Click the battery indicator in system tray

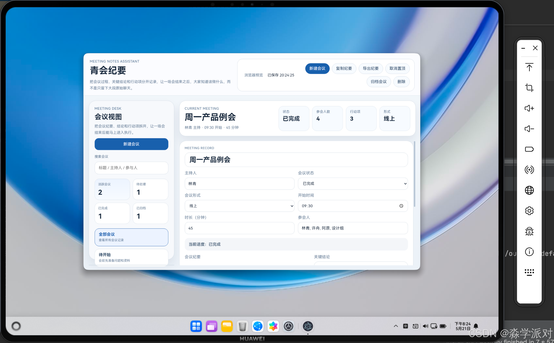(x=443, y=326)
